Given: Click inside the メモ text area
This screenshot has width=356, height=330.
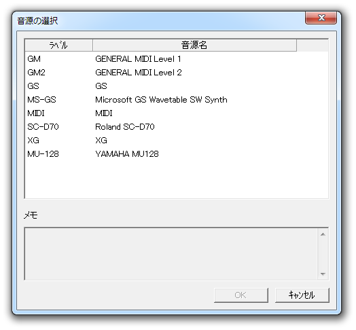Looking at the screenshot, I should (171, 254).
